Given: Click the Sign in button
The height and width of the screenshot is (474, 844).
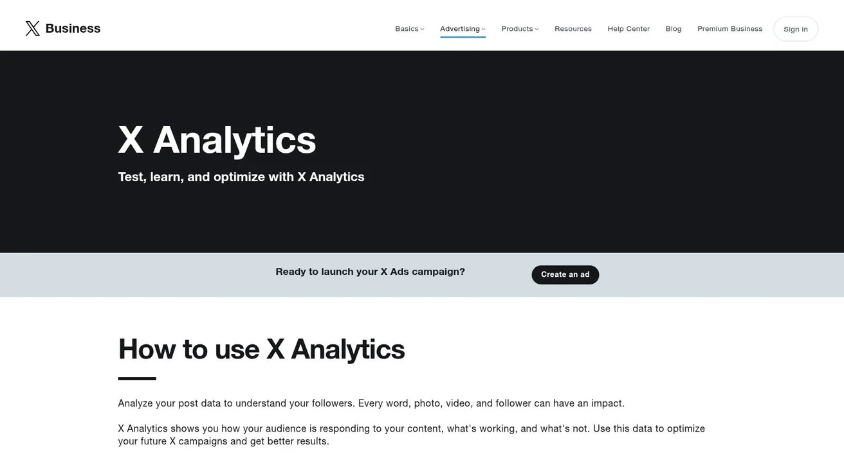Looking at the screenshot, I should [x=796, y=29].
